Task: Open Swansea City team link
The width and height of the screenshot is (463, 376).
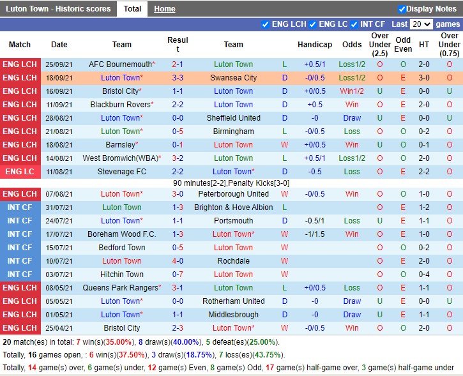Action: click(233, 78)
